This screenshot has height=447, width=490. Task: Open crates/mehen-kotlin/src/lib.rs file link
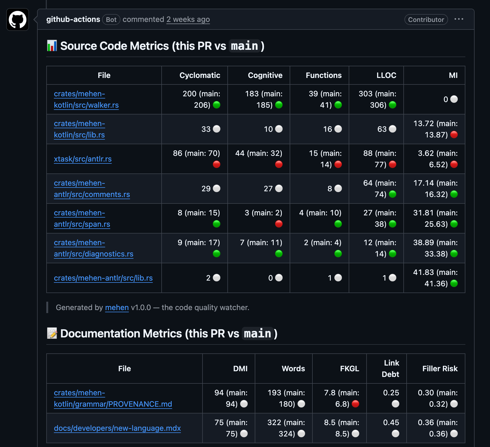(79, 129)
